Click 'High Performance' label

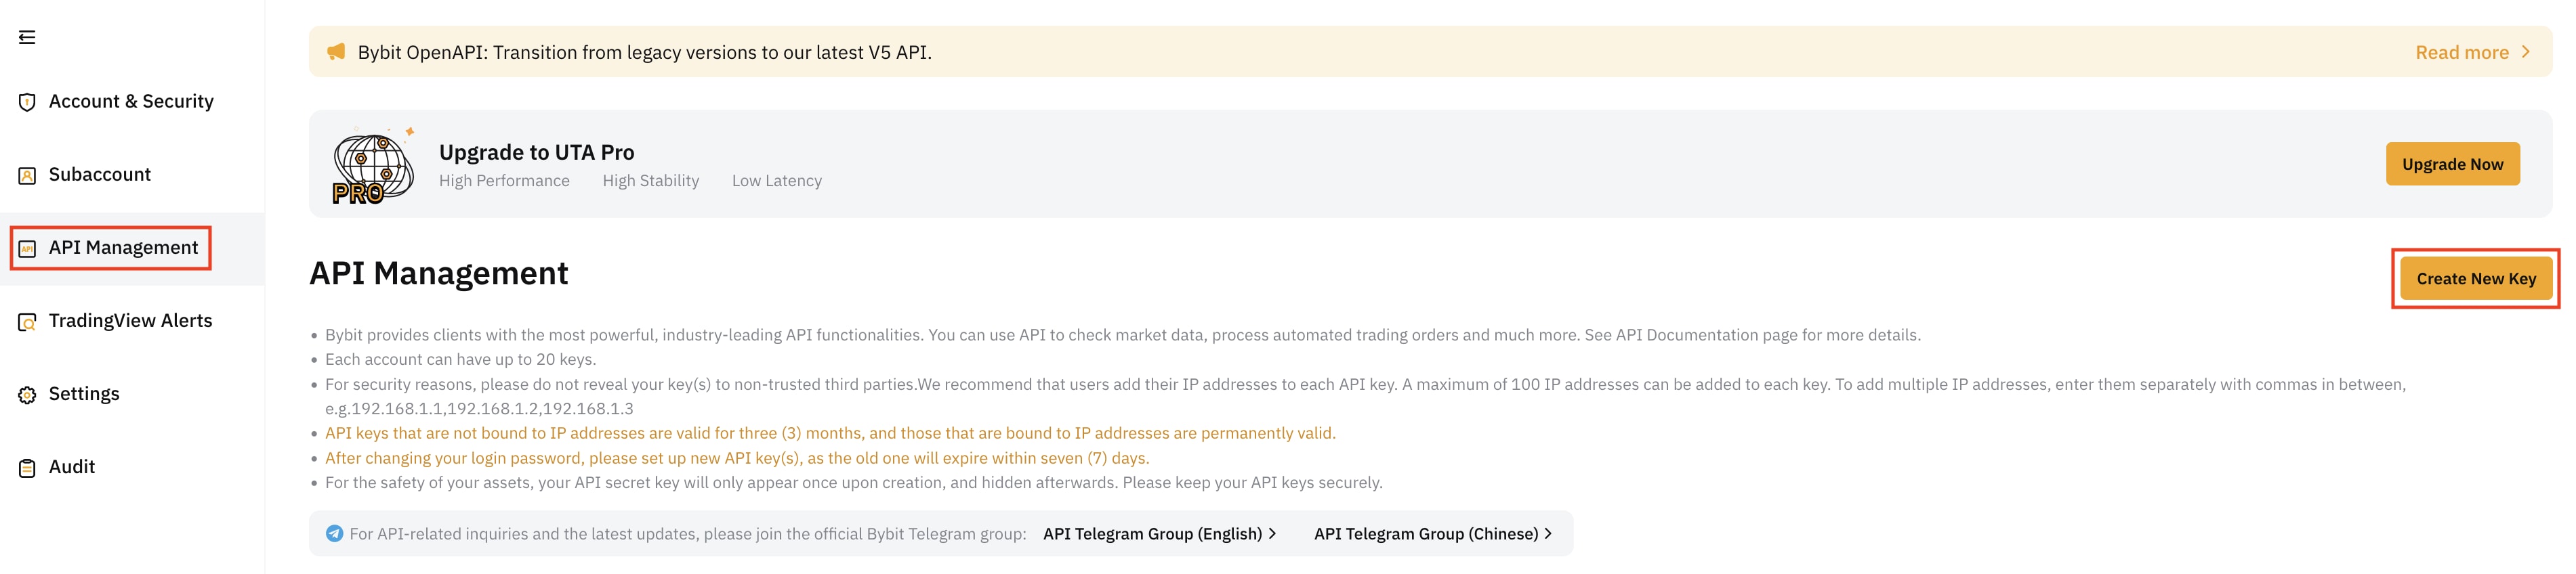504,181
